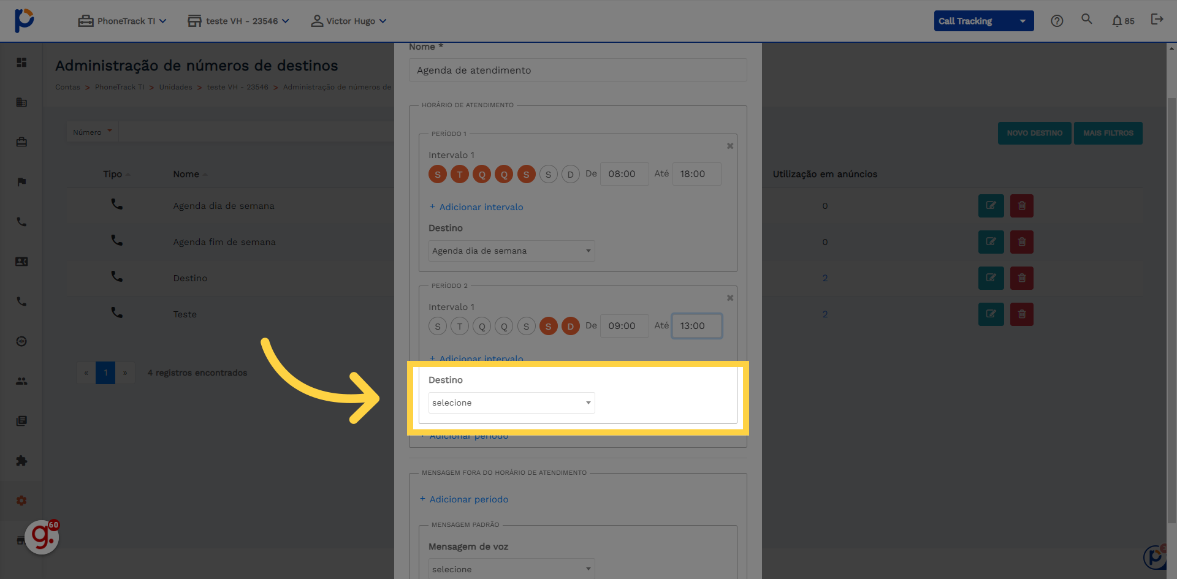Sort the table by the Nome column
The width and height of the screenshot is (1177, 579).
(190, 174)
